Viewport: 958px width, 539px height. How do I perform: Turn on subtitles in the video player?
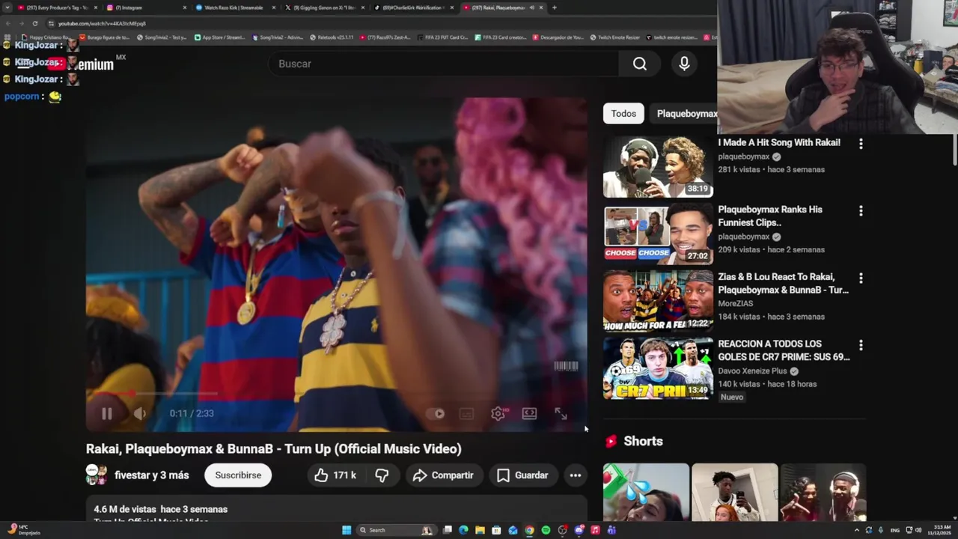466,413
